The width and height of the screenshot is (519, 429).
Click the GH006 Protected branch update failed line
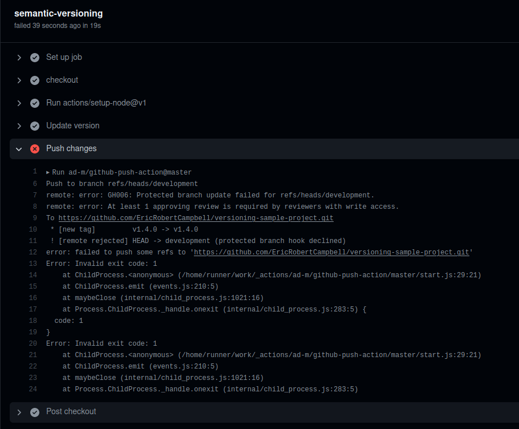[210, 195]
